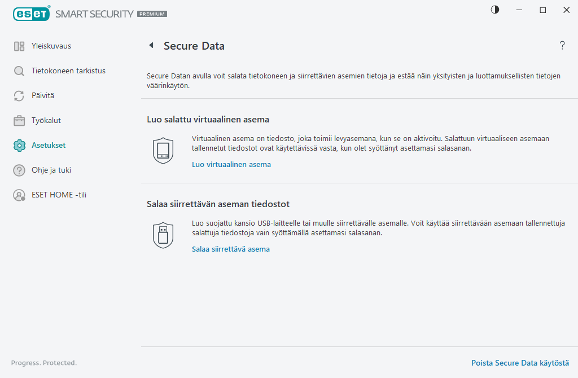This screenshot has width=578, height=378.
Task: Click the help question mark icon
Action: 562,46
